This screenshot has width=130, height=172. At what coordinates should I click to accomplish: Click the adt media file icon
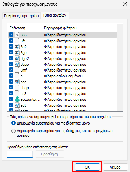[x=17, y=105]
